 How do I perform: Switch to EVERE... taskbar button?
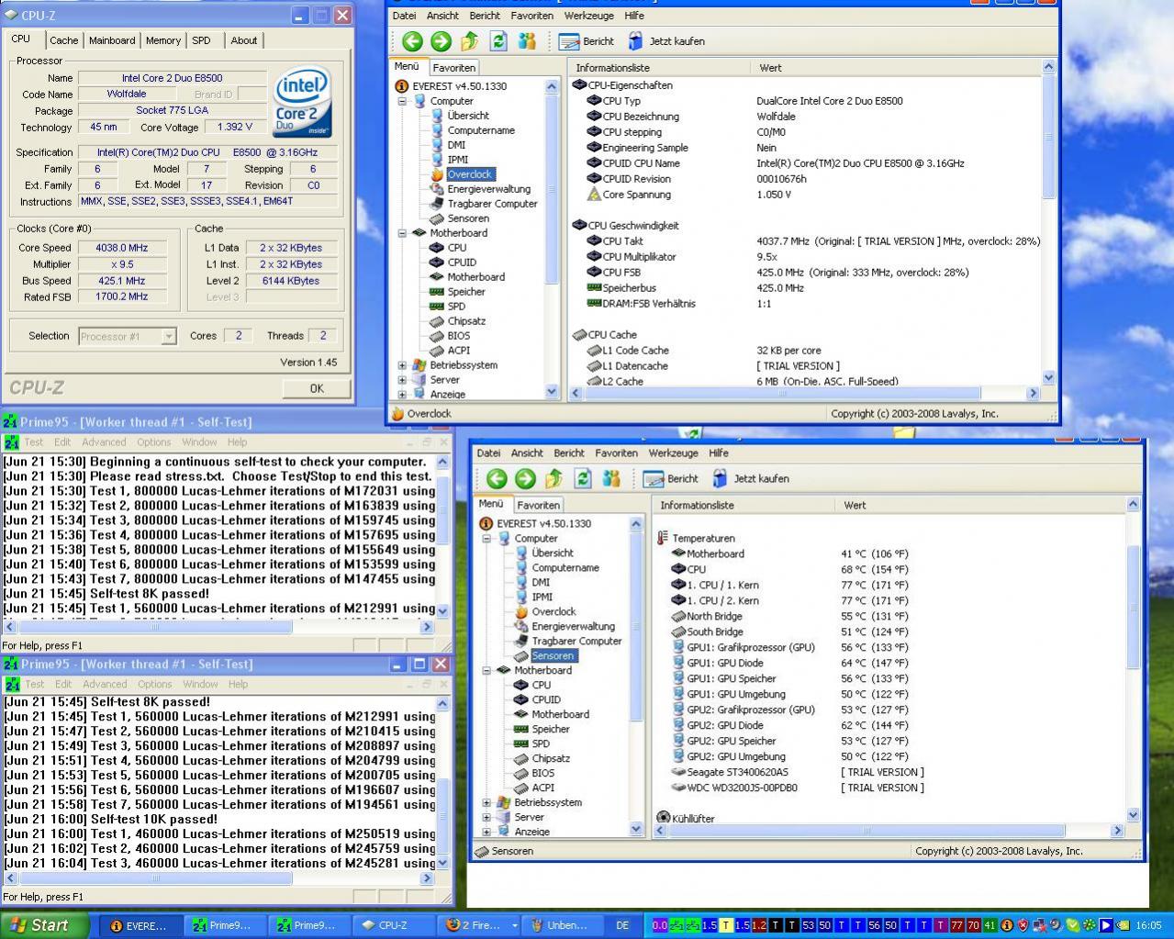[139, 925]
